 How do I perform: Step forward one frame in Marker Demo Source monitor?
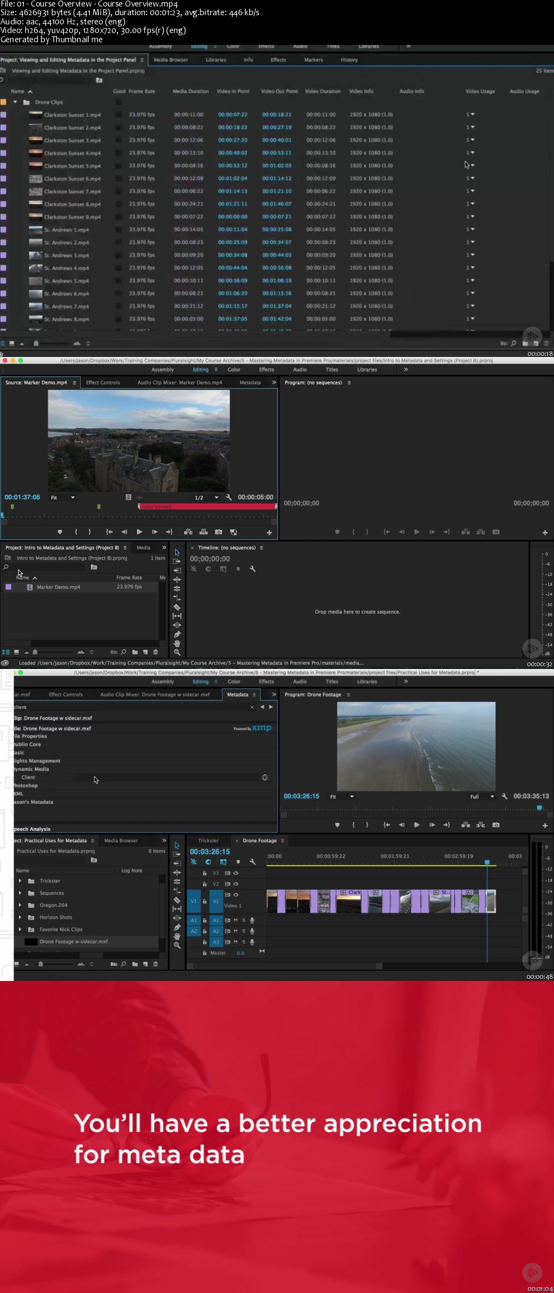click(x=155, y=532)
